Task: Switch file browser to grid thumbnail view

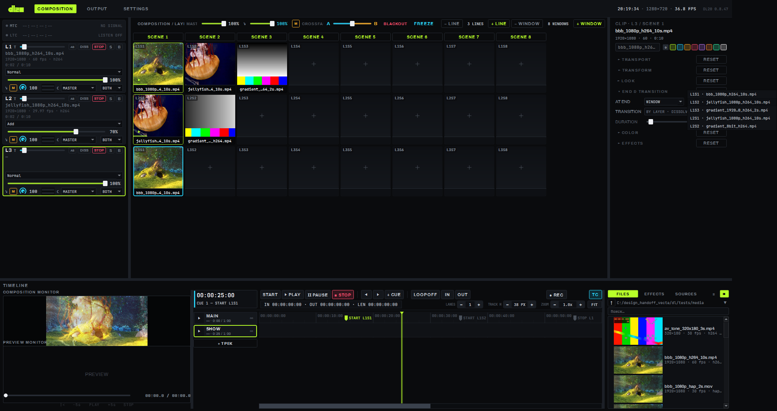Action: coord(724,294)
